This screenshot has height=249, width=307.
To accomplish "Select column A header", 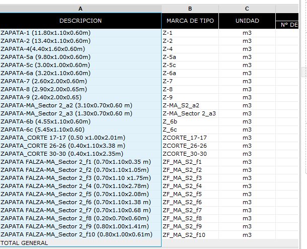I will (81, 9).
